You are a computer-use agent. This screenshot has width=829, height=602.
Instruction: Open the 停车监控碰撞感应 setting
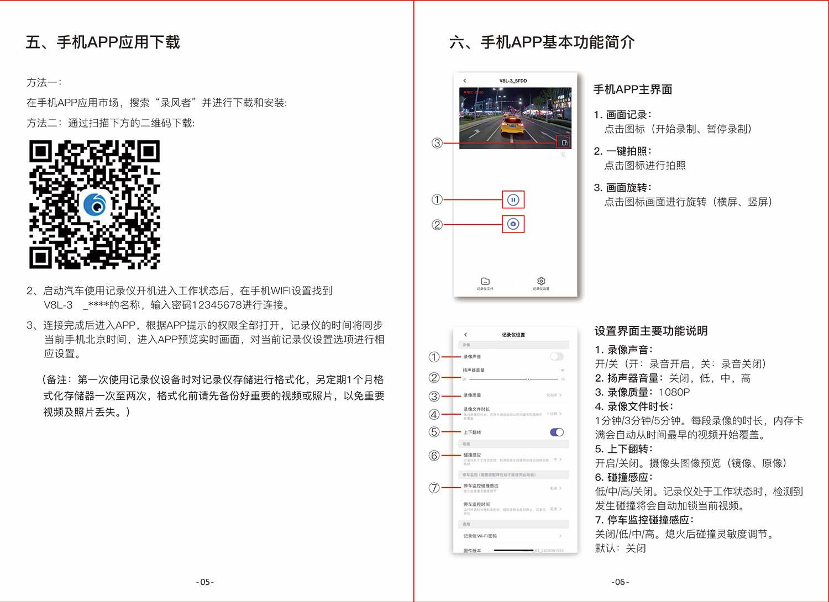pos(555,488)
